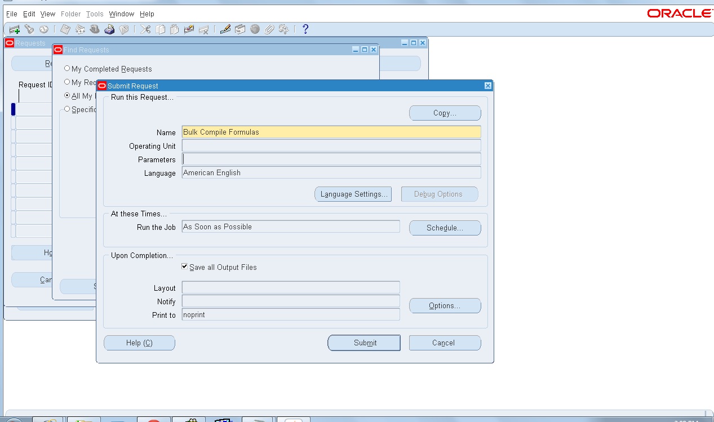Select the Cut scissors toolbar icon

144,29
